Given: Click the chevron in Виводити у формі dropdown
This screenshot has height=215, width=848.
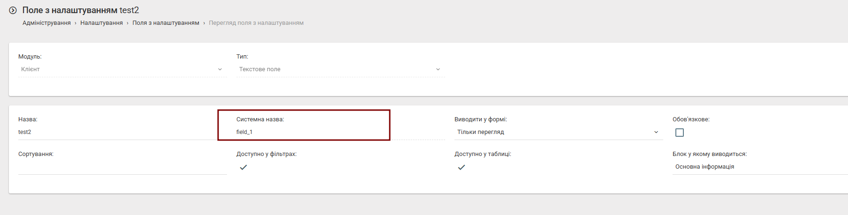Looking at the screenshot, I should click(x=656, y=132).
